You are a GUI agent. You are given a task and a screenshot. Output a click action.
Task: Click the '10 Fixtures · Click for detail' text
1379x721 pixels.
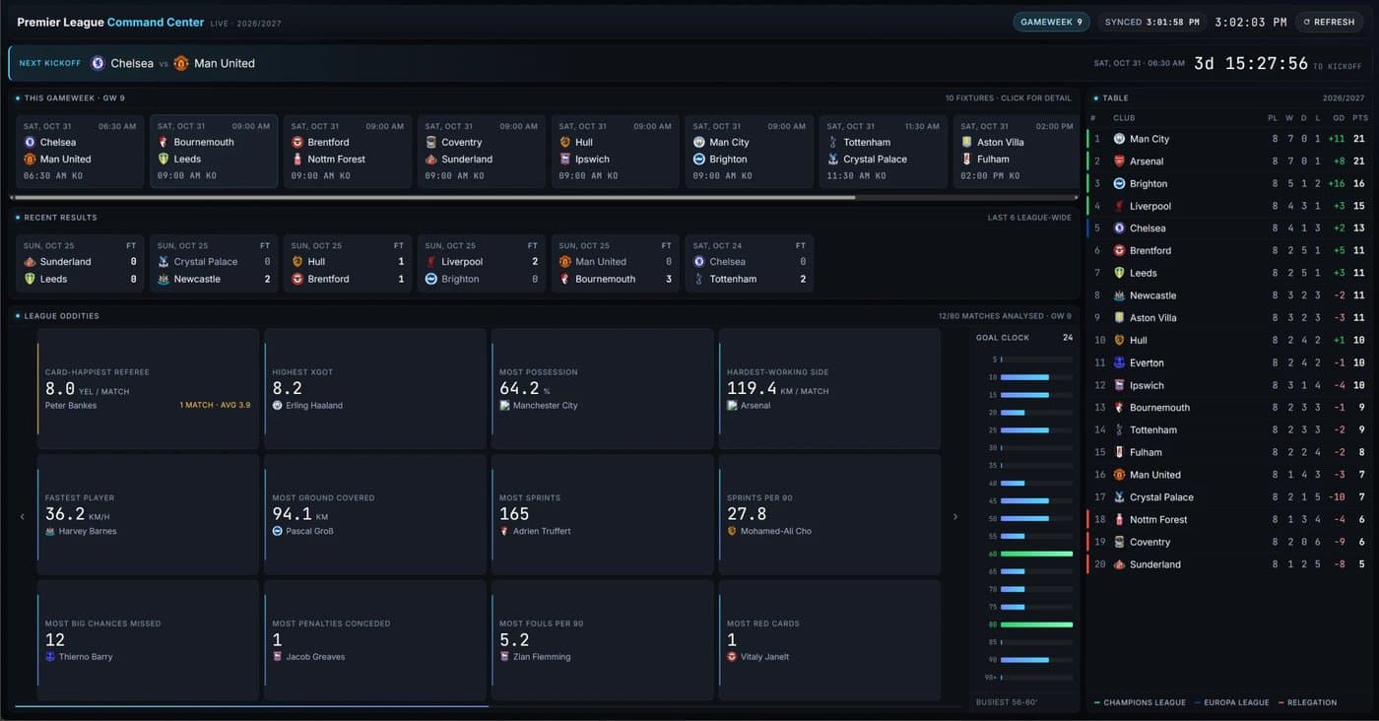[1008, 98]
